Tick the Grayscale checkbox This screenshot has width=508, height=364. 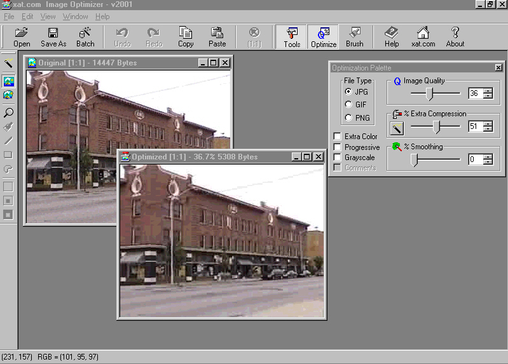tap(337, 158)
